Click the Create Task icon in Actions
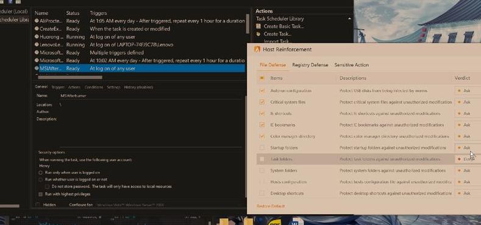481x225 pixels. pyautogui.click(x=258, y=34)
